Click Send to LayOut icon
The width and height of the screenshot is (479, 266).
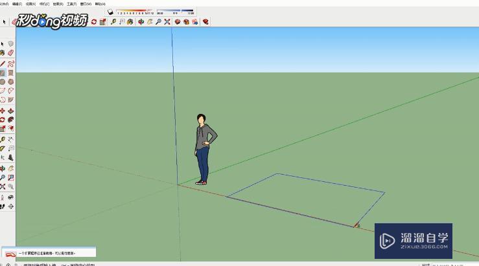coord(195,21)
